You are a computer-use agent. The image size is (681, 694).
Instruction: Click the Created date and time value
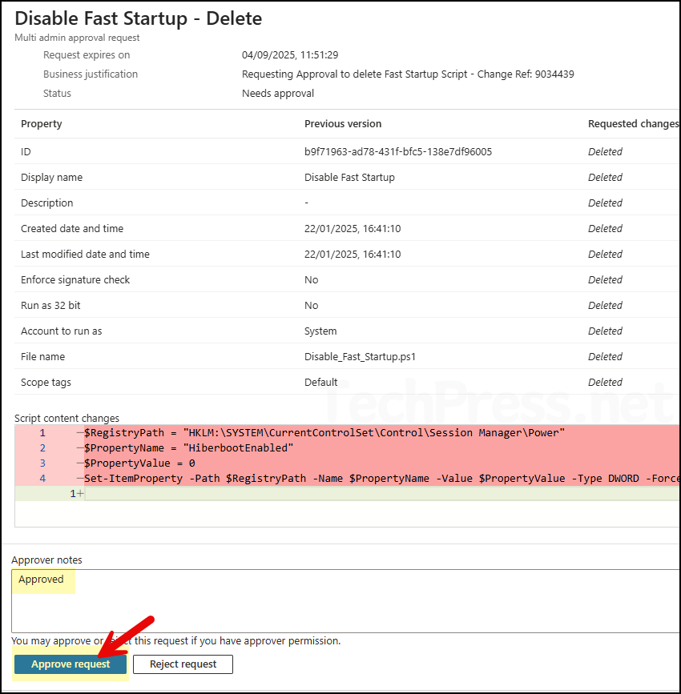pyautogui.click(x=353, y=229)
